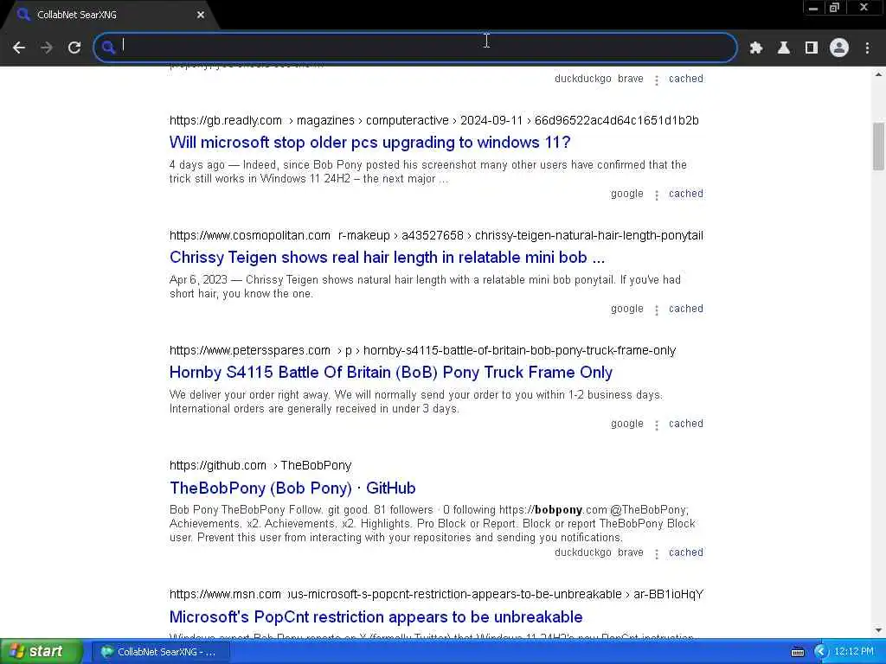Image resolution: width=886 pixels, height=664 pixels.
Task: Click msn.com URL above PopCnt result
Action: (x=436, y=595)
